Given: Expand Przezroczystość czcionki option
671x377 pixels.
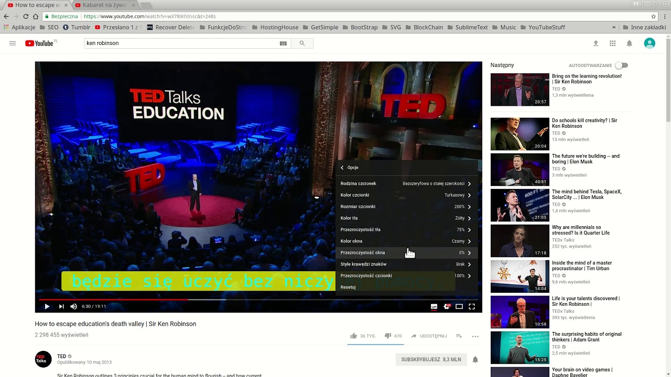Looking at the screenshot, I should 406,276.
